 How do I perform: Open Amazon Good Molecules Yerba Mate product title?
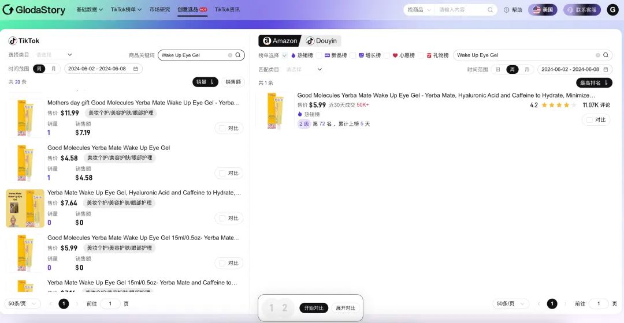(446, 95)
